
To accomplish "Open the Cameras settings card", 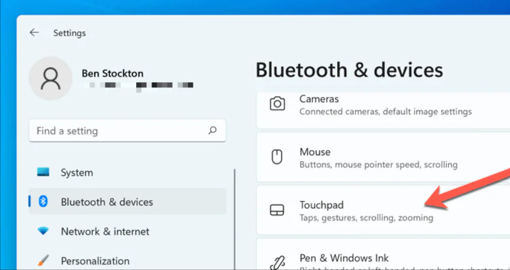I will click(383, 110).
